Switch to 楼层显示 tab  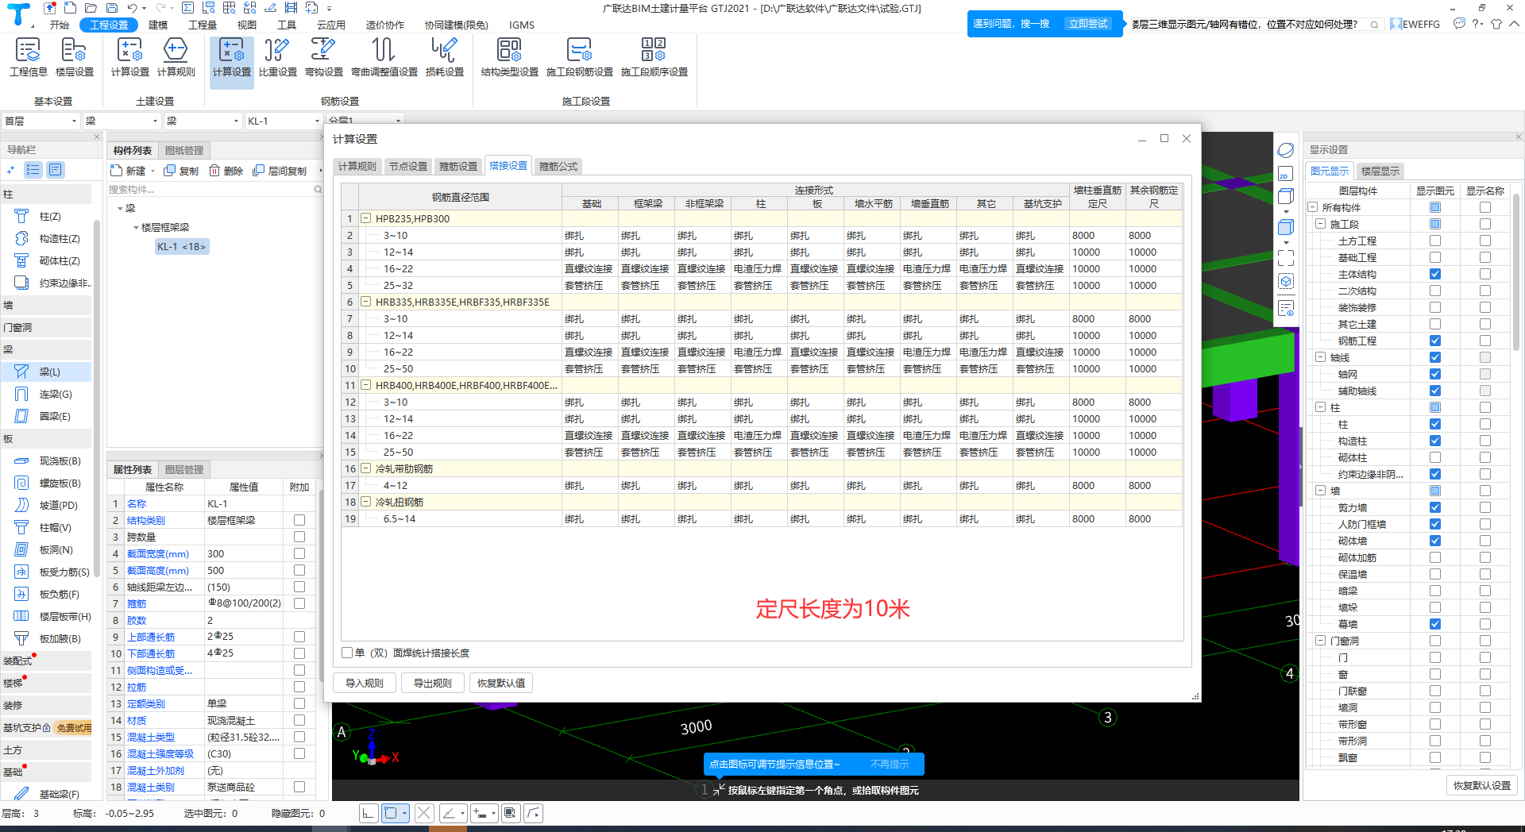[1380, 171]
